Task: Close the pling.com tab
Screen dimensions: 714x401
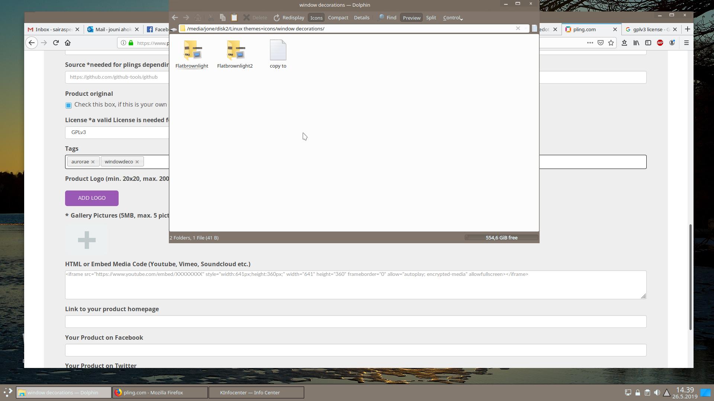Action: point(615,29)
